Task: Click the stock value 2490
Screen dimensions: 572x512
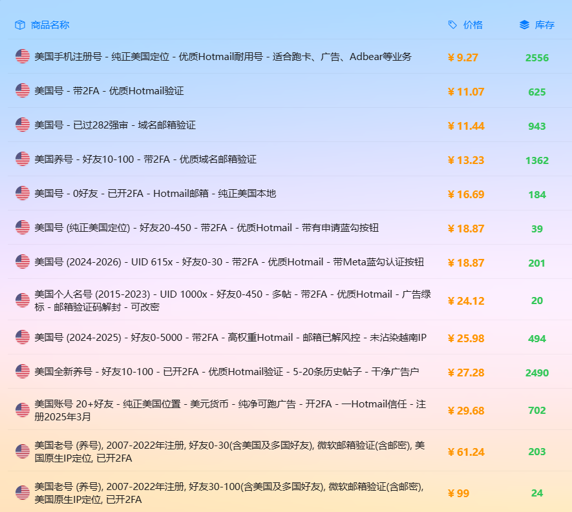Action: 537,373
